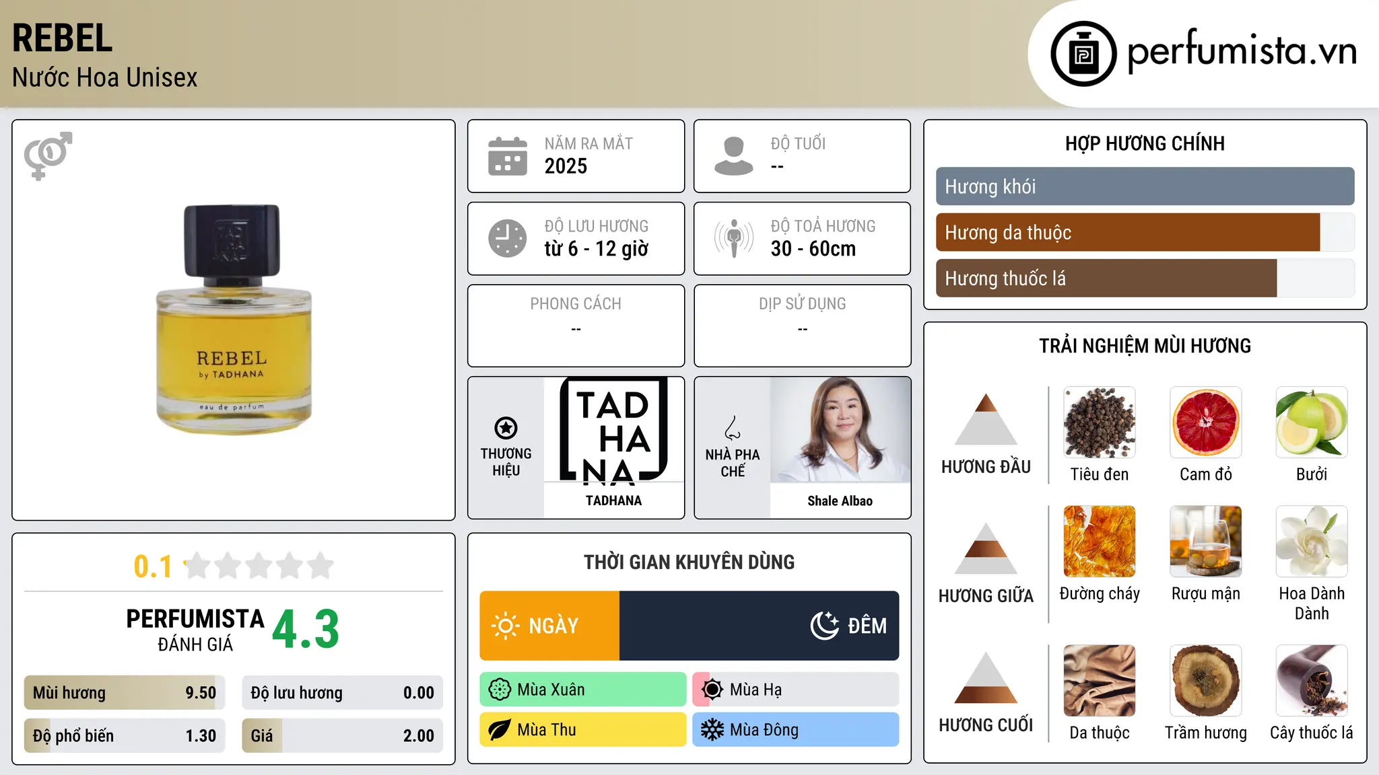This screenshot has width=1379, height=775.
Task: Select the Ngày segment of the time bar
Action: point(549,626)
